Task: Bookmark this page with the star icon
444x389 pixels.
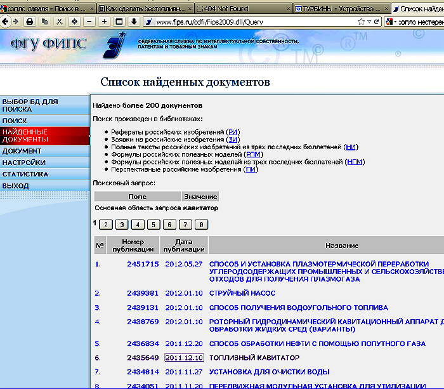Action: [x=361, y=22]
